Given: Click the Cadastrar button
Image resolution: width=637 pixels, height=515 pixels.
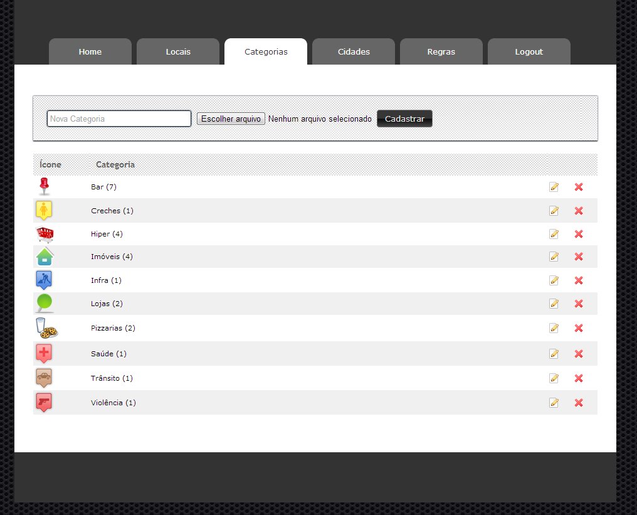Looking at the screenshot, I should 404,119.
